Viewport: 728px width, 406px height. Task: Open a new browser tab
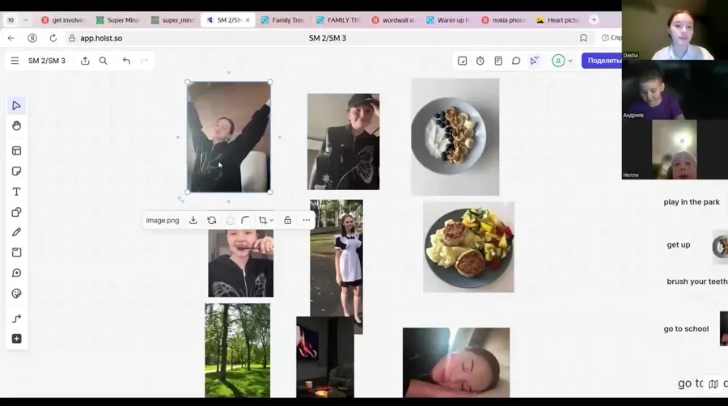[x=594, y=20]
